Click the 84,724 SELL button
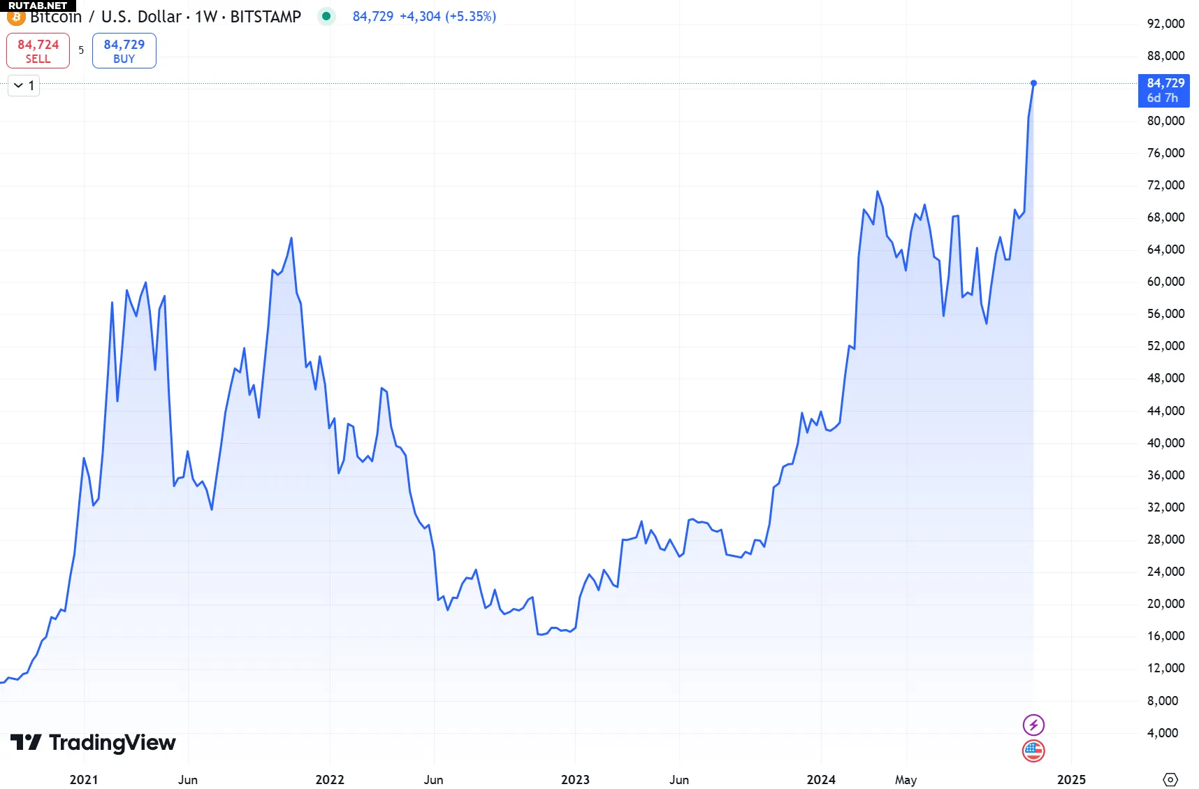 tap(38, 51)
